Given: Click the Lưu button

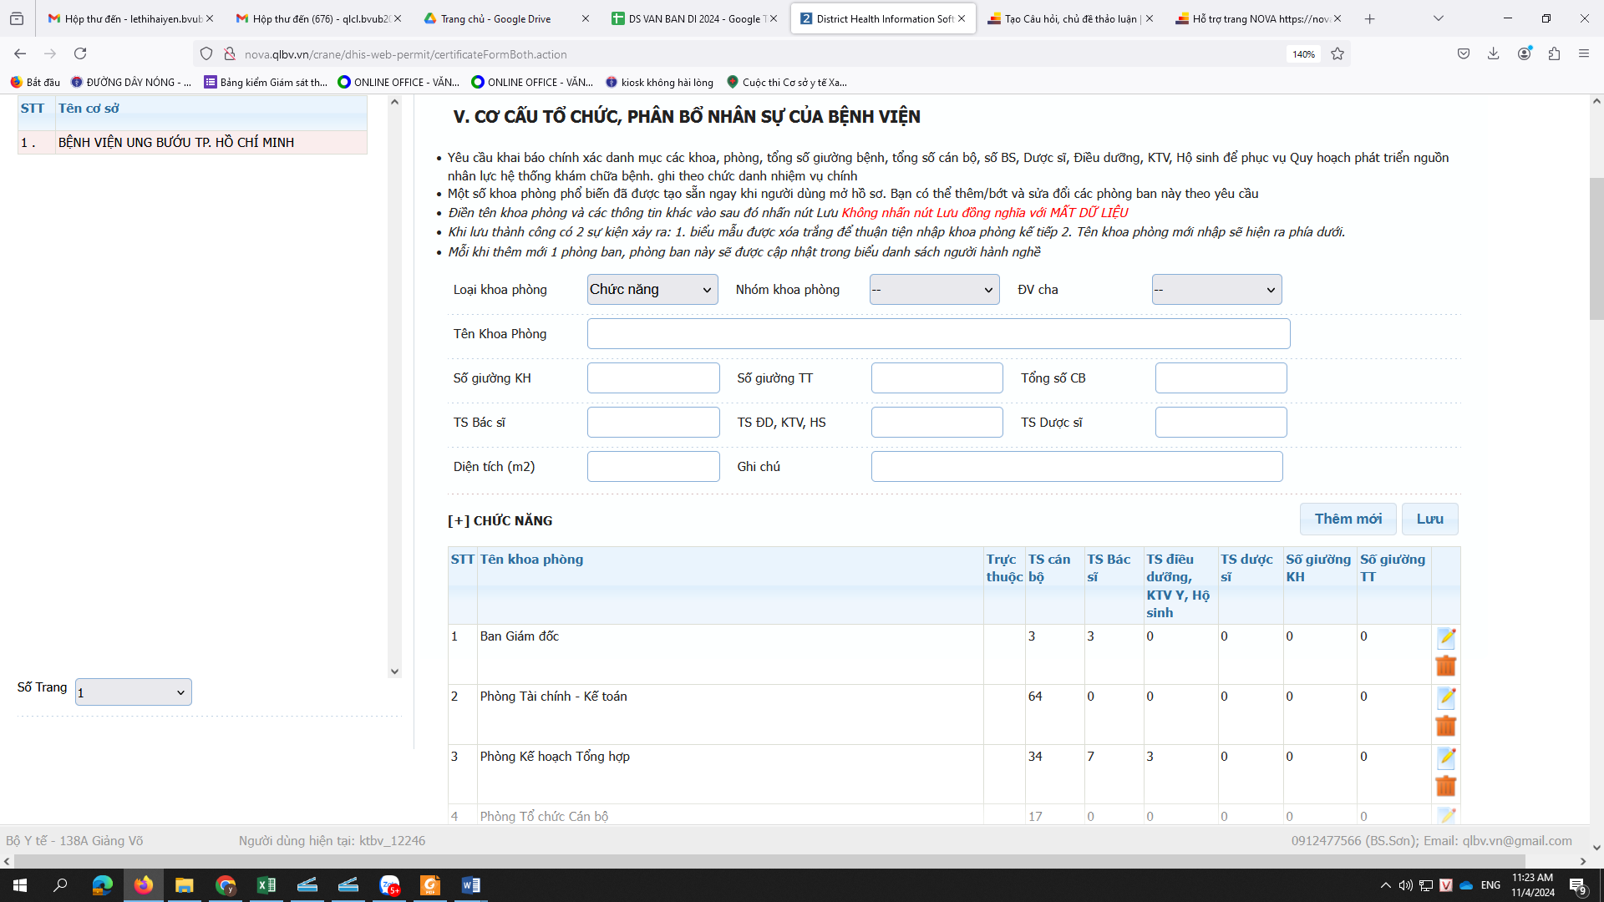Looking at the screenshot, I should [1429, 519].
